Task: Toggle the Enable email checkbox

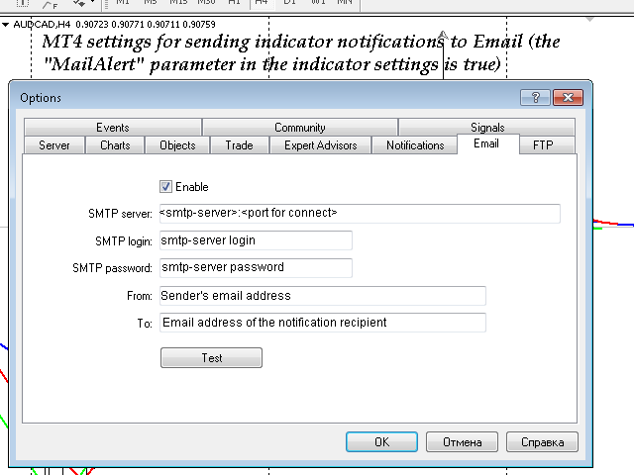Action: tap(165, 187)
